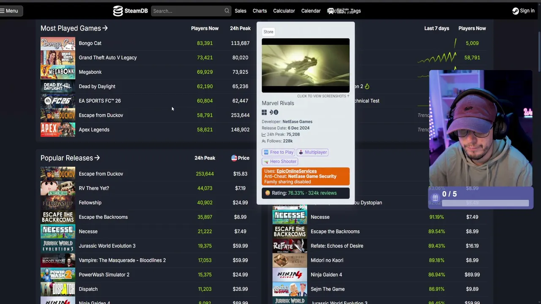This screenshot has height=304, width=541.
Task: Open the Calendar menu item
Action: point(311,11)
